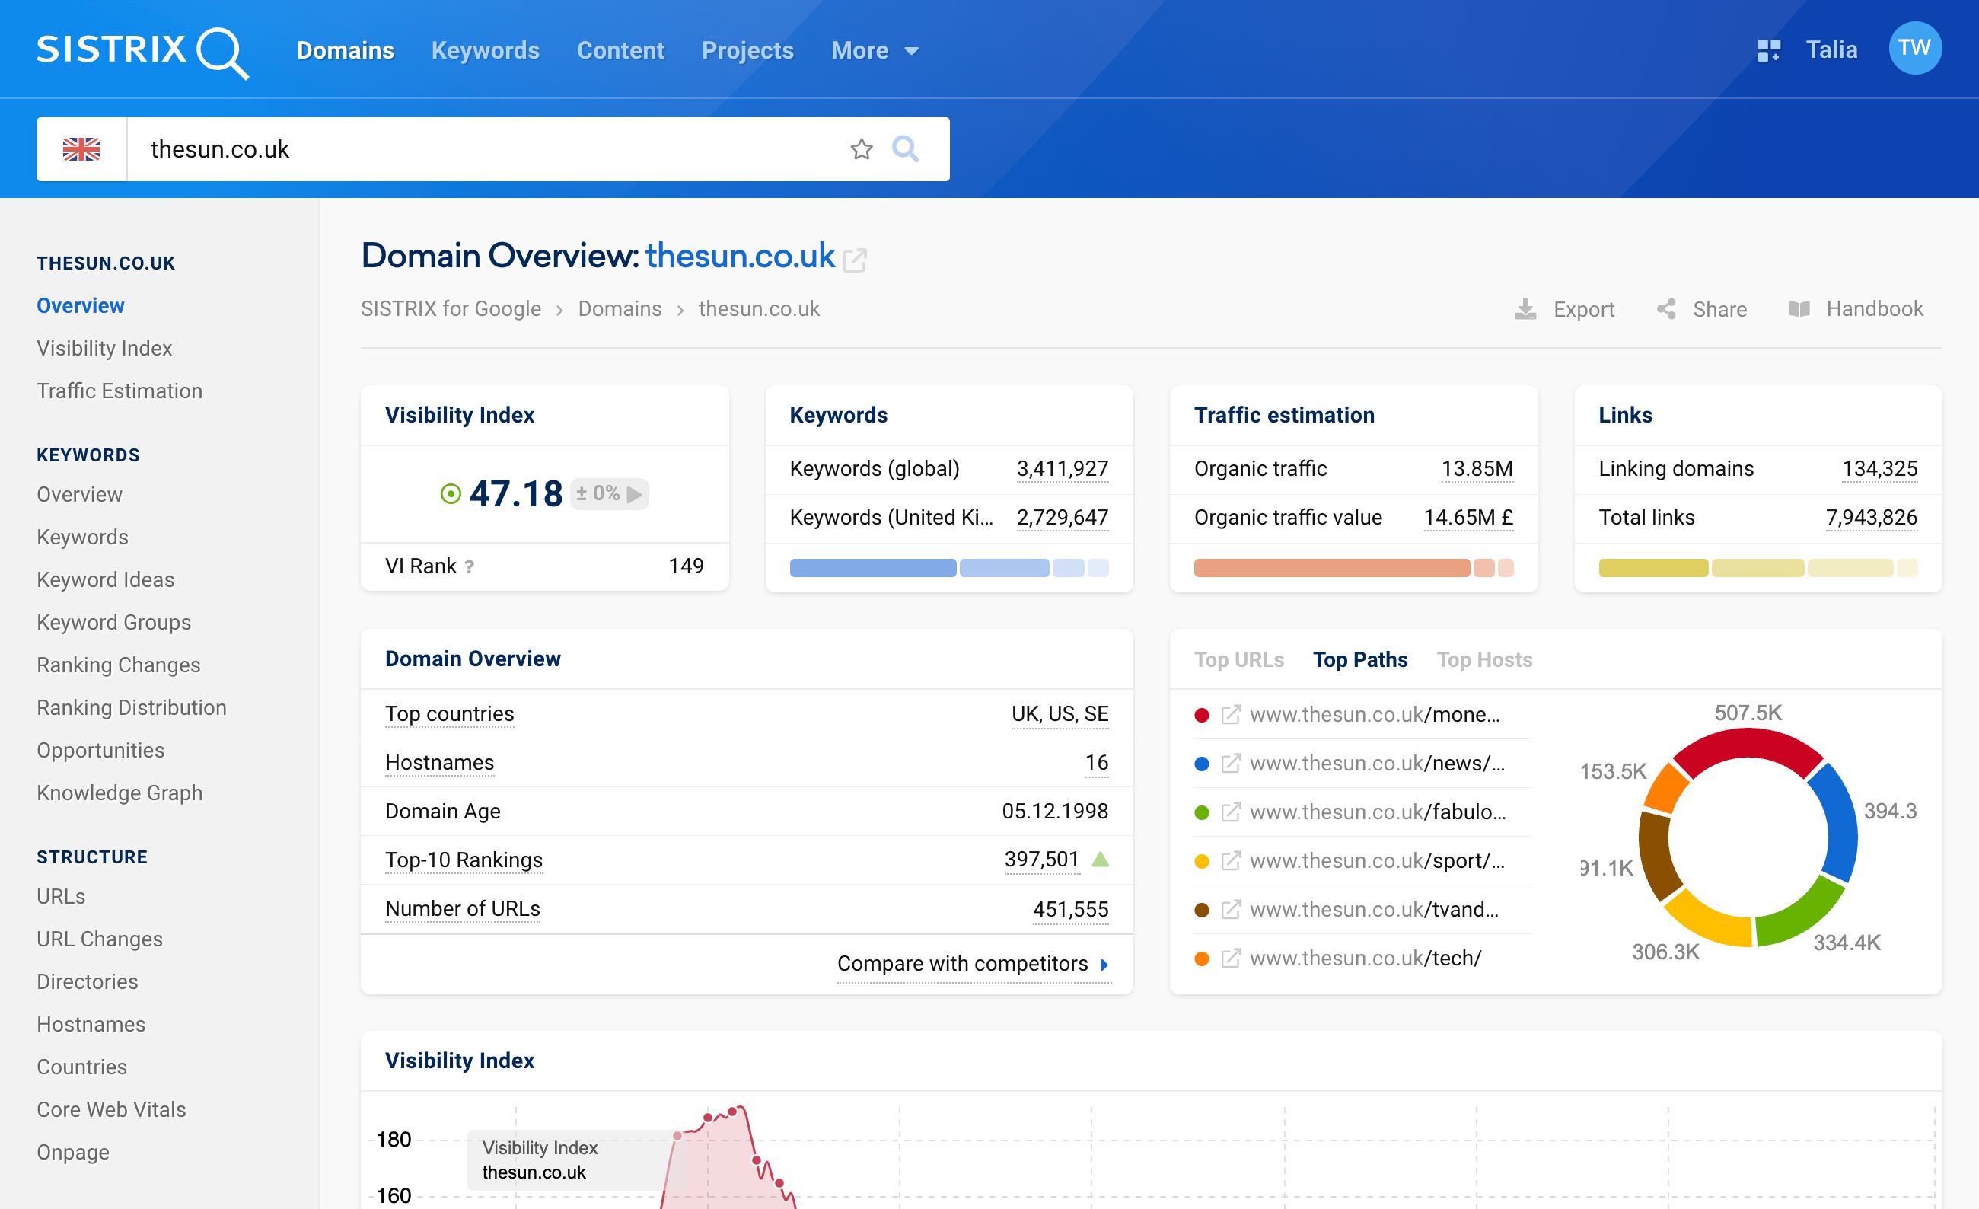Click the Visibility Index sidebar item
The width and height of the screenshot is (1979, 1209).
point(104,348)
